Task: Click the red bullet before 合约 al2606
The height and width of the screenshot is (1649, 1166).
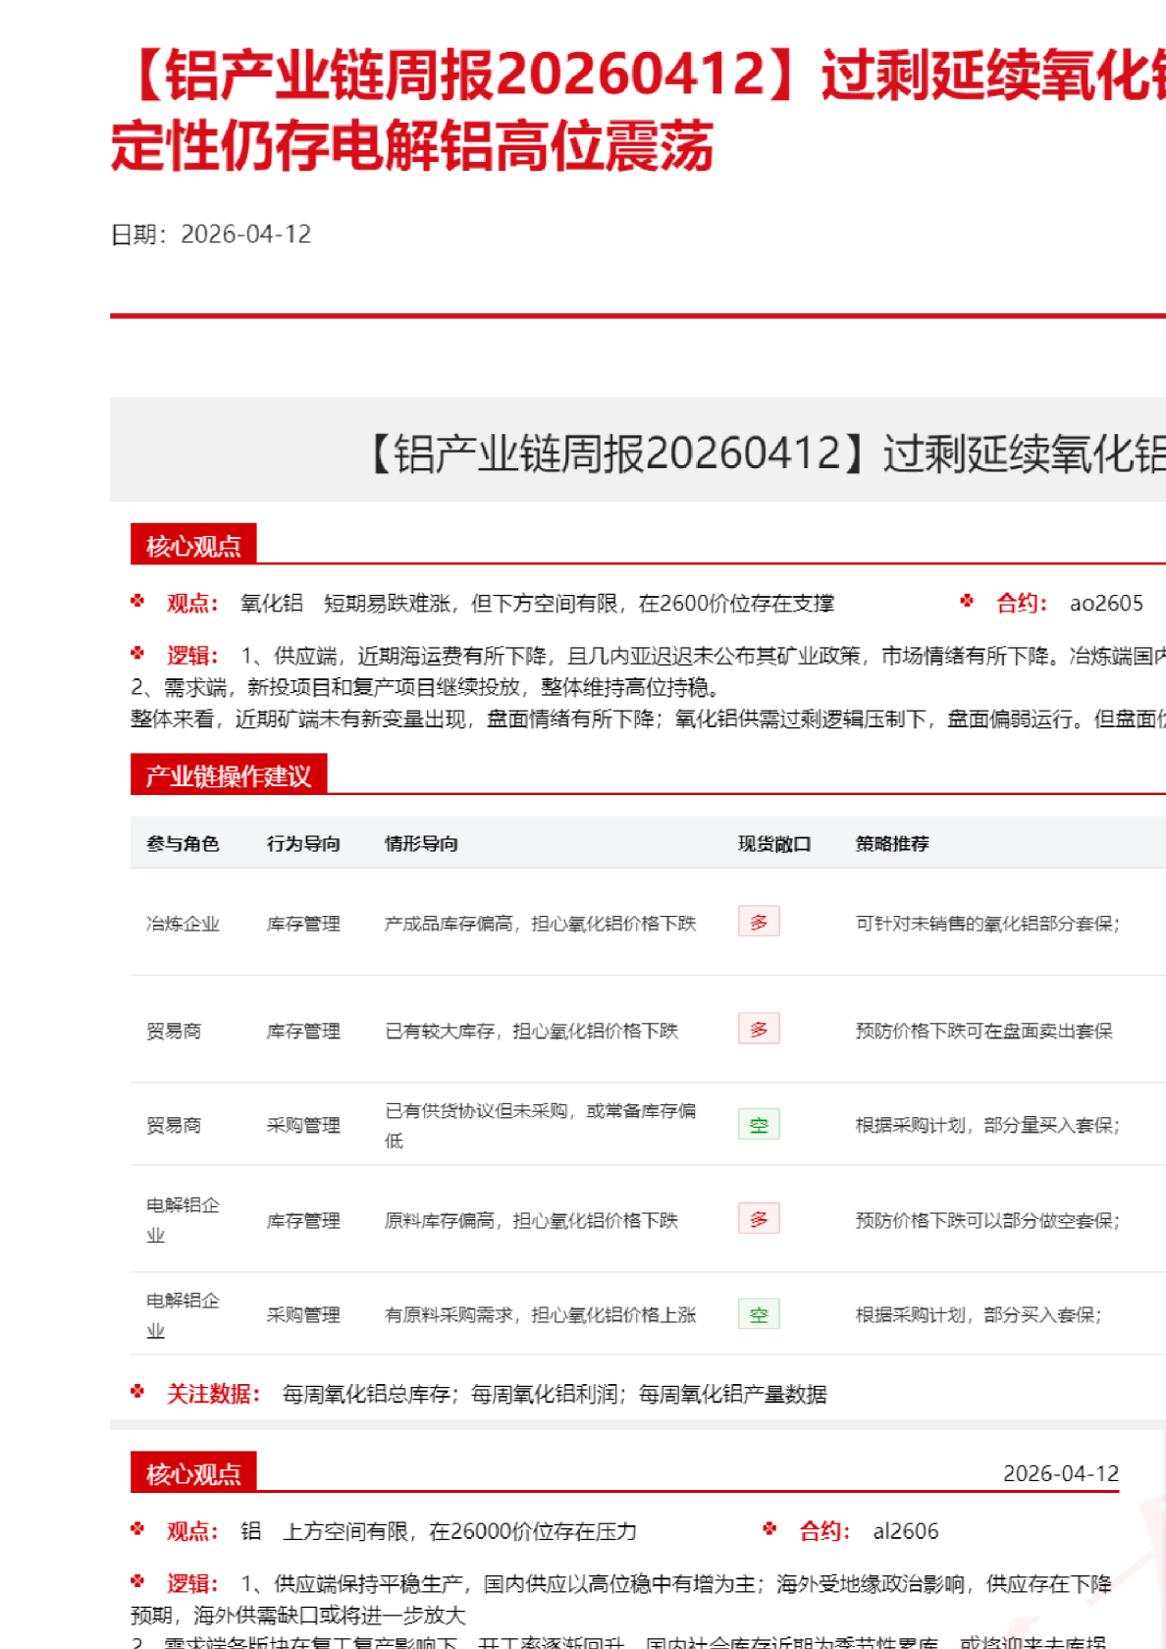Action: [769, 1528]
